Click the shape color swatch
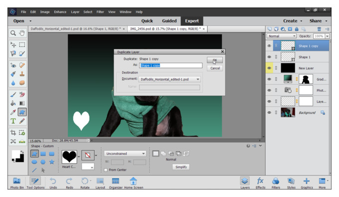Viewport: 339px width, 197px height. click(x=88, y=166)
